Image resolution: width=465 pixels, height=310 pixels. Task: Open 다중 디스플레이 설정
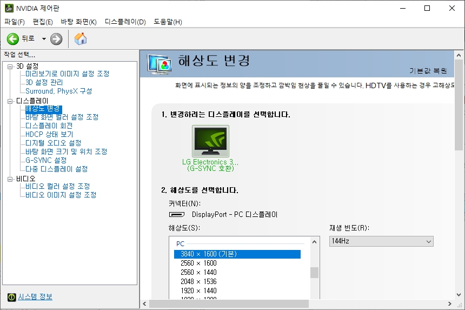[x=57, y=169]
